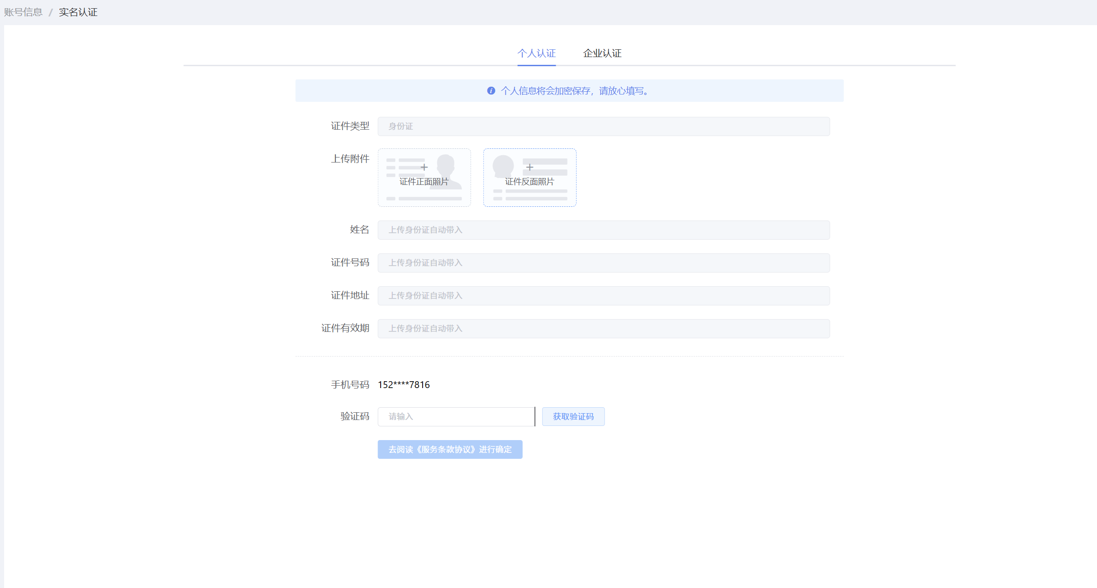Image resolution: width=1097 pixels, height=588 pixels.
Task: Click the masked phone number 152****7816
Action: 403,385
